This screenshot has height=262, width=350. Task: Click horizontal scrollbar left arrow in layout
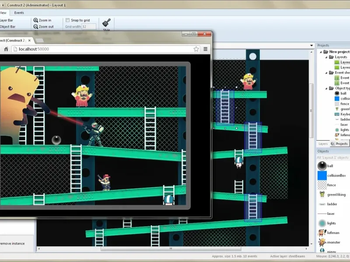[39, 248]
